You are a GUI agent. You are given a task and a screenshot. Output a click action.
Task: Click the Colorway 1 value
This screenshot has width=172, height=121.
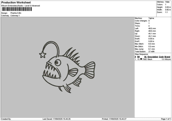tap(15, 16)
